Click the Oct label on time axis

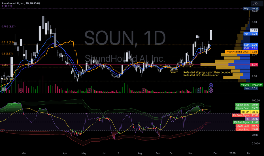pos(171,153)
